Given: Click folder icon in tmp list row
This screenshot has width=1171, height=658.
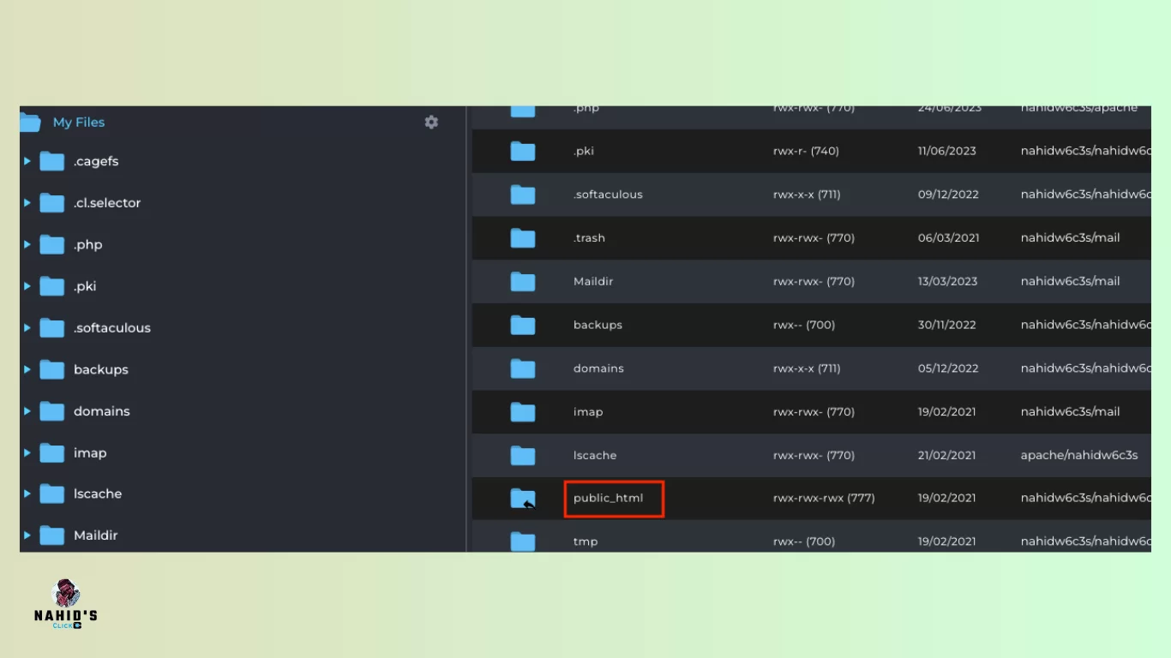Looking at the screenshot, I should pyautogui.click(x=523, y=541).
